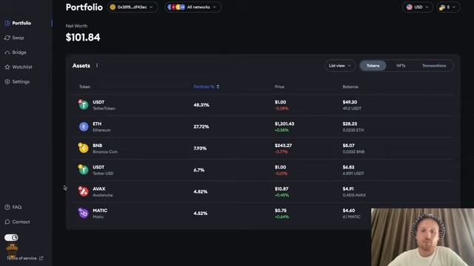The image size is (474, 266).
Task: Select the MATIC token name
Action: coord(100,211)
